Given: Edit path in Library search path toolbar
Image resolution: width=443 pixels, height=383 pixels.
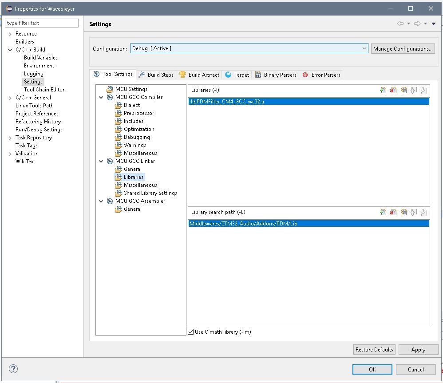Looking at the screenshot, I should [x=403, y=212].
